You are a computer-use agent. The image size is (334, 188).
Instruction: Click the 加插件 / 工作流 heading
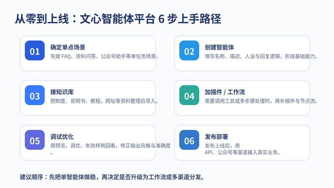(x=224, y=92)
